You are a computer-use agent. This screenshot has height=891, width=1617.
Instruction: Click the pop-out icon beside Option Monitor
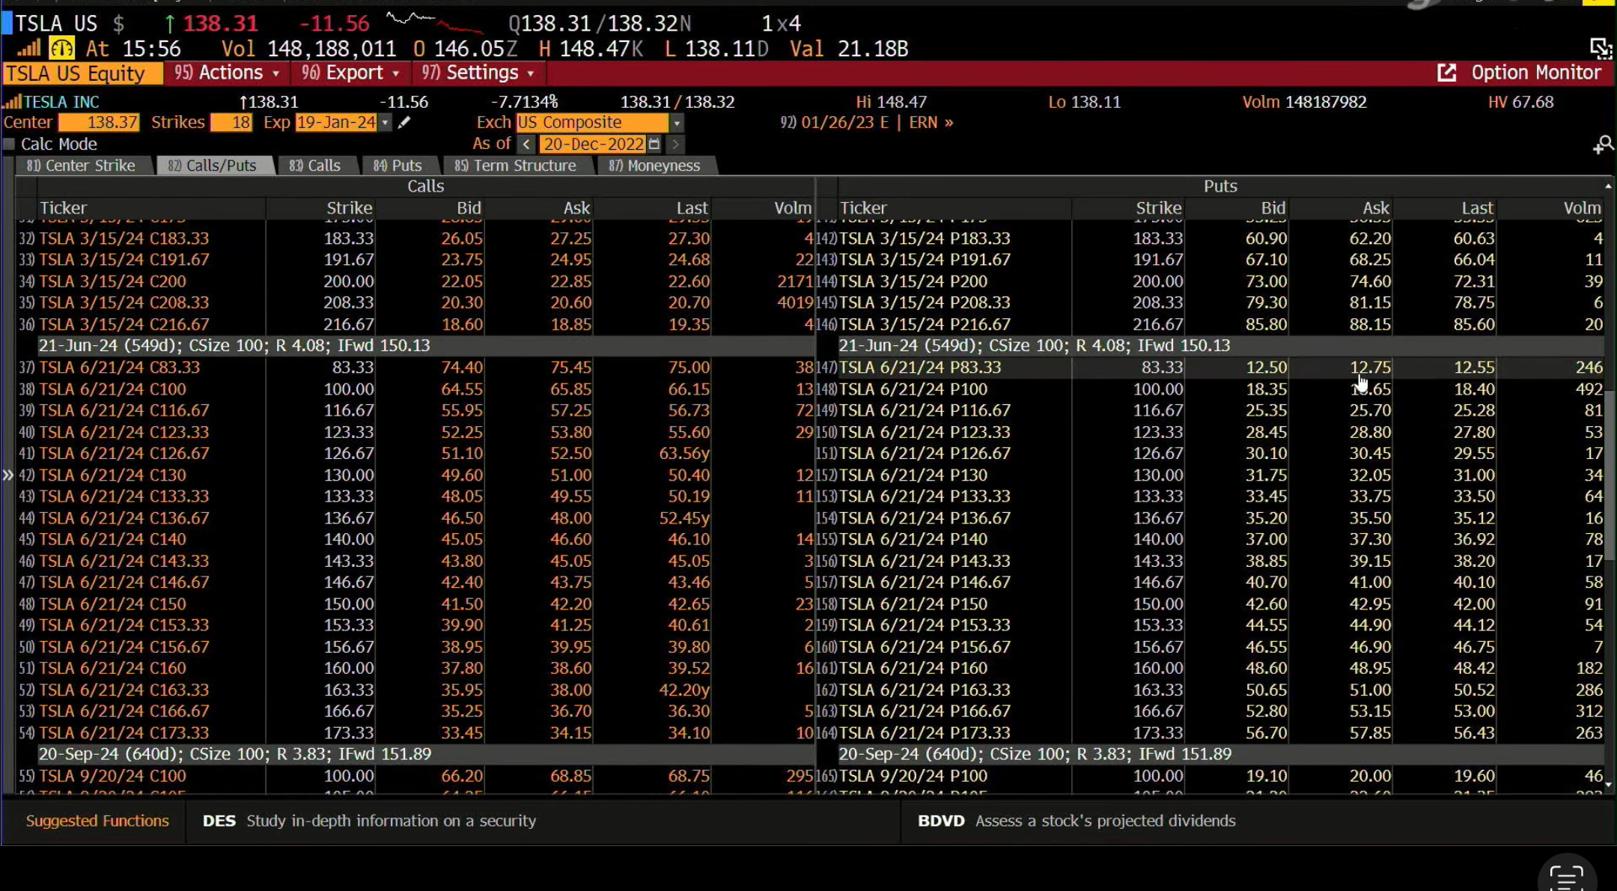point(1447,73)
